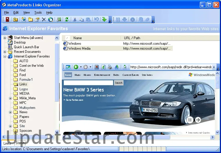Click the open-in-external-window browser icon
Screen dimensions: 221x153
(x=68, y=67)
